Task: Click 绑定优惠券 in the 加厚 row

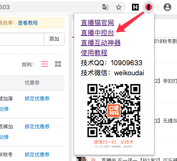Action: pos(37,99)
